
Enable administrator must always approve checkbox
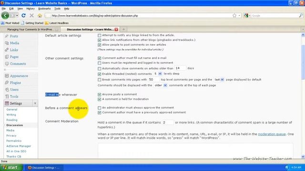click(100, 108)
